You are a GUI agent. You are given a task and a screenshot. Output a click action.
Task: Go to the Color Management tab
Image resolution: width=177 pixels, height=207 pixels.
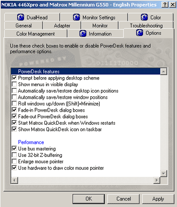tap(35, 33)
